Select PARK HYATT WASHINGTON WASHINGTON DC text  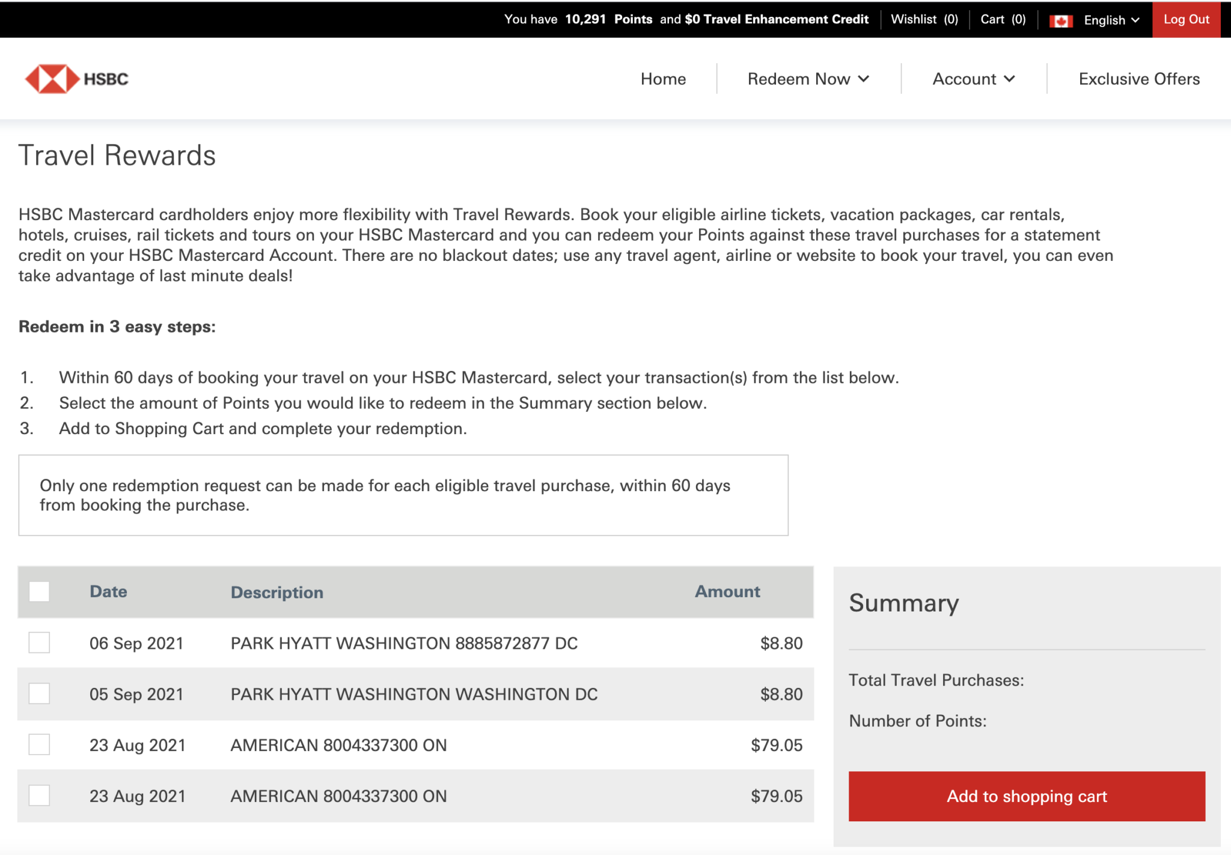(414, 694)
